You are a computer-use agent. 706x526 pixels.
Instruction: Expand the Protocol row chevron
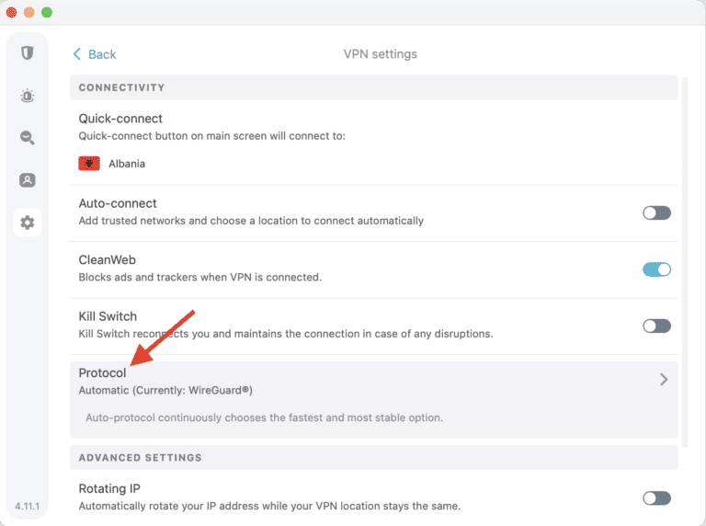click(664, 379)
